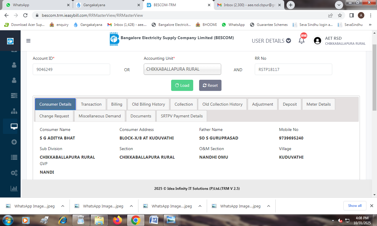Open the SRTPV Payment Details tab
Viewport: 377px width, 226px height.
point(182,116)
